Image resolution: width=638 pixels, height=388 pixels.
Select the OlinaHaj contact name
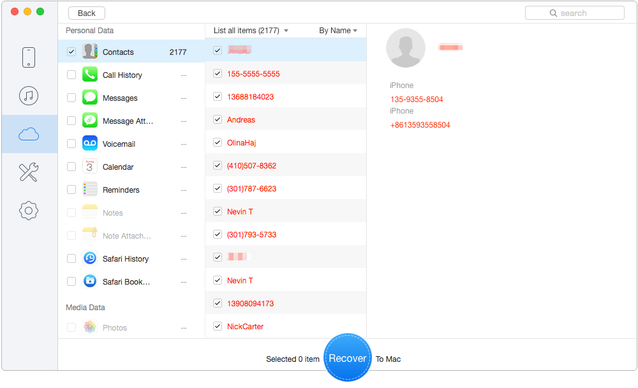click(242, 143)
